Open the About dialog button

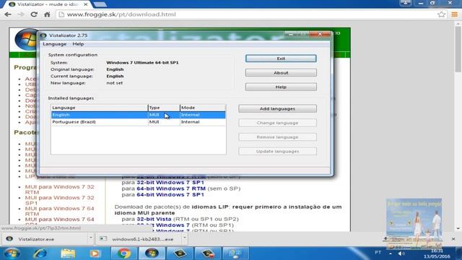click(281, 72)
